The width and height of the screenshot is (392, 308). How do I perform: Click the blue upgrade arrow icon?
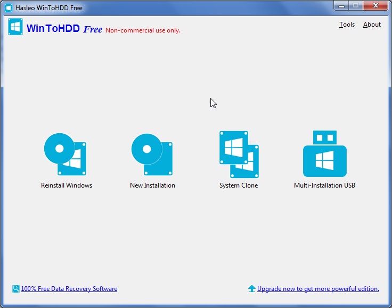click(252, 288)
